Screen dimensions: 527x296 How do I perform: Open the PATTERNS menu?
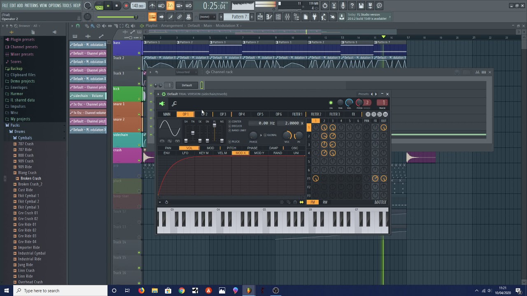point(31,5)
